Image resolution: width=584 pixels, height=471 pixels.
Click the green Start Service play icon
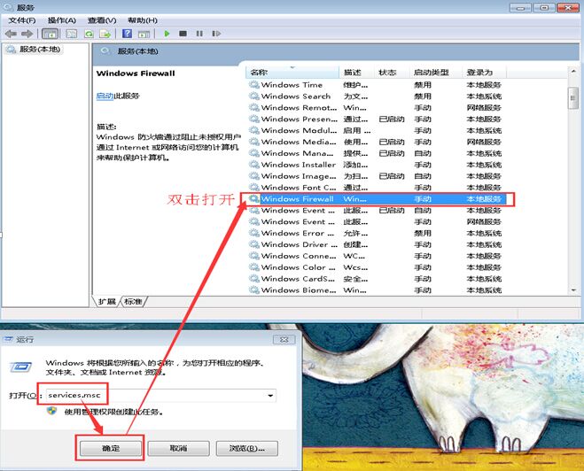(167, 34)
